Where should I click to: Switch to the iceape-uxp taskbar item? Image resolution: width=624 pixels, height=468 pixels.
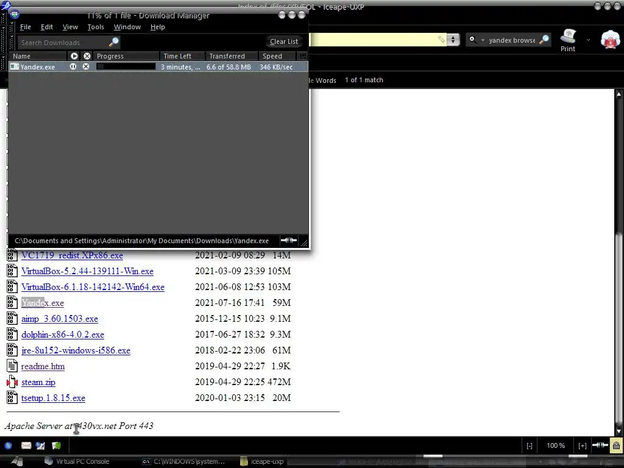pyautogui.click(x=262, y=461)
